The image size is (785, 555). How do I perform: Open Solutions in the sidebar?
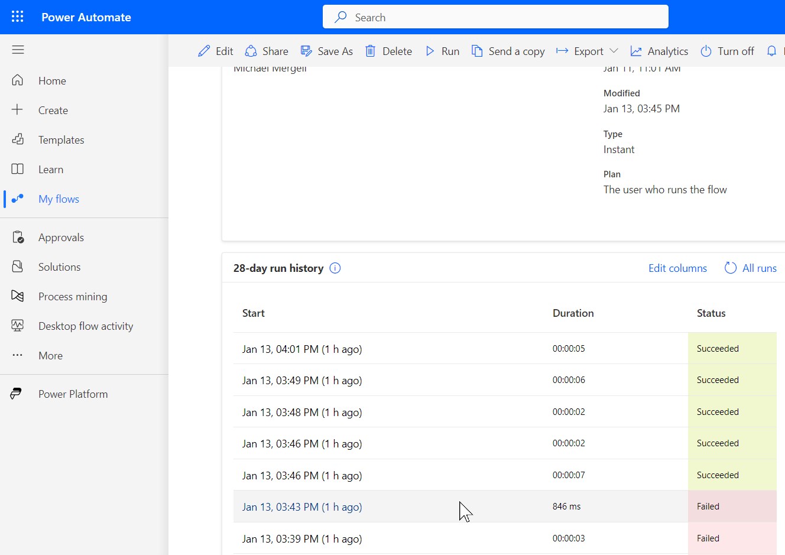(x=59, y=267)
